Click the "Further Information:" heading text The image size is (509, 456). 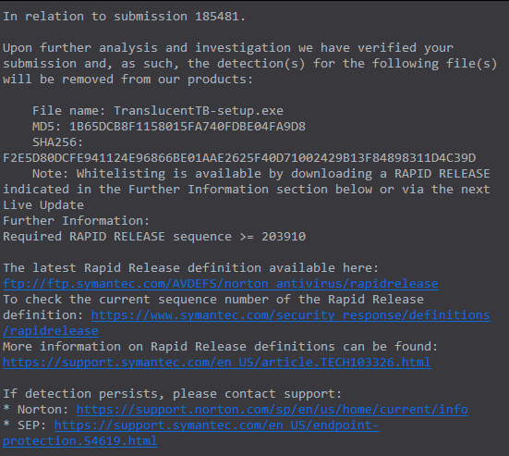click(77, 221)
